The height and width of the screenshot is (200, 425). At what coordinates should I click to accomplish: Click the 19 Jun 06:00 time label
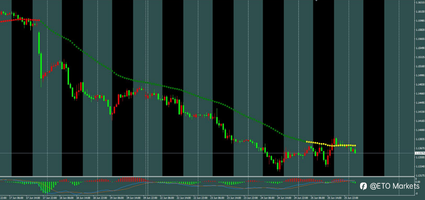point(116,198)
